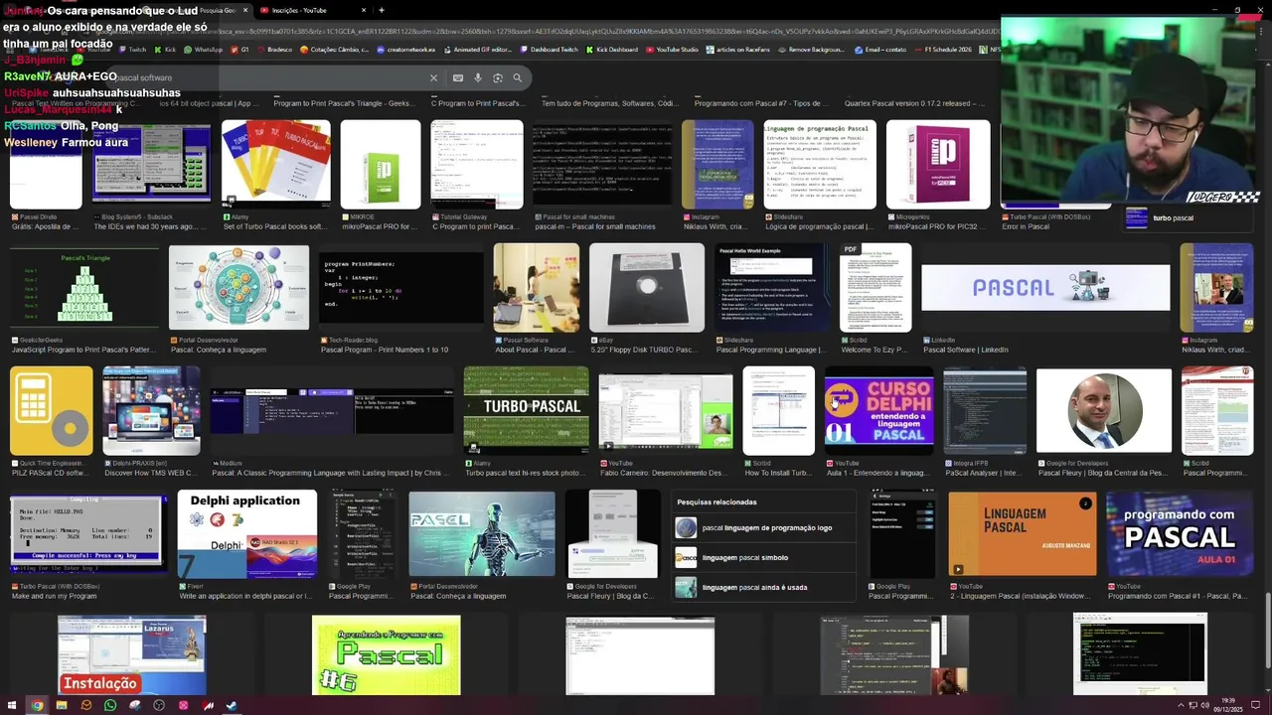Open the F1 Schedule 2026 bookmark
1272x715 pixels.
943,49
